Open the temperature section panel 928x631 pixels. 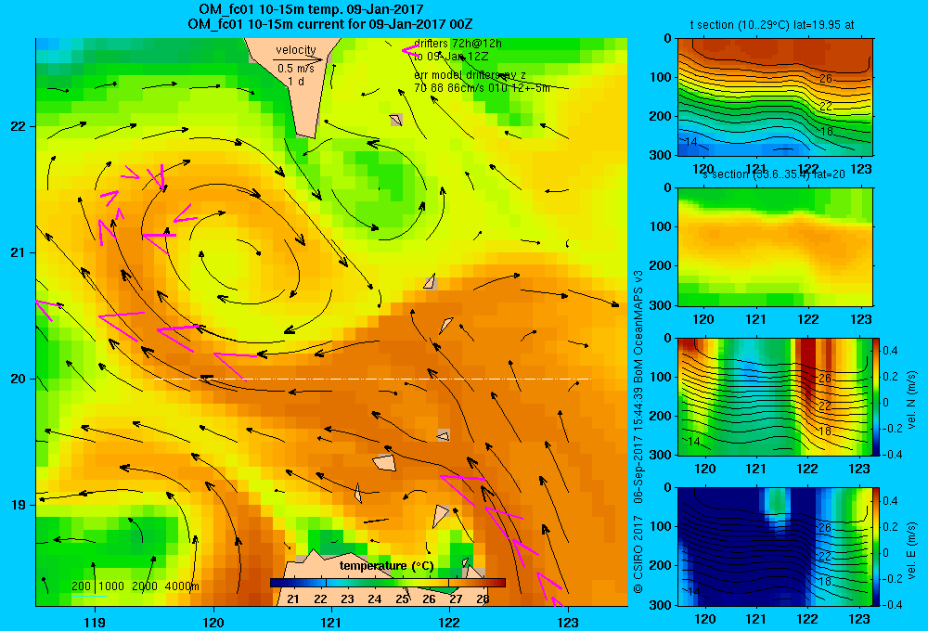point(775,97)
